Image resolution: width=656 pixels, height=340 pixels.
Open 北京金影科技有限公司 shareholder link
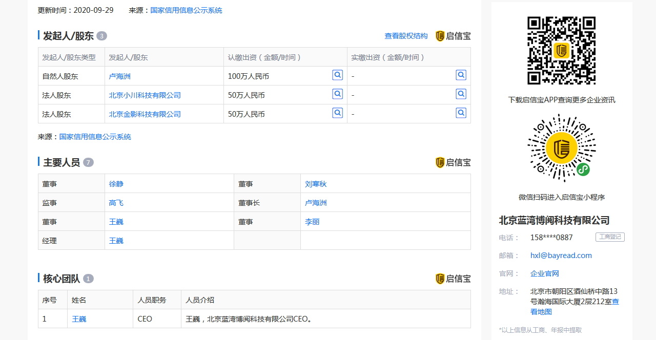click(x=145, y=114)
